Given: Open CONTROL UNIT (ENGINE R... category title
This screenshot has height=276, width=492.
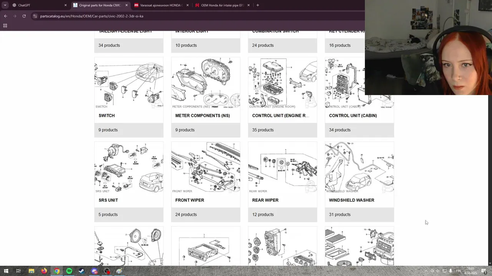Looking at the screenshot, I should click(281, 115).
